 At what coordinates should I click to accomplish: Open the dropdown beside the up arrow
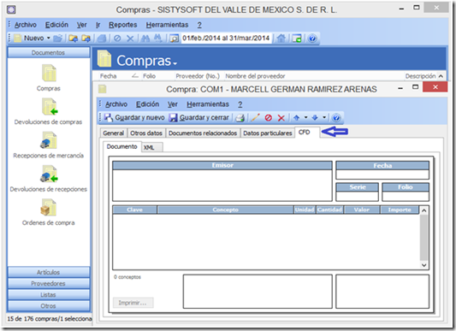[305, 117]
